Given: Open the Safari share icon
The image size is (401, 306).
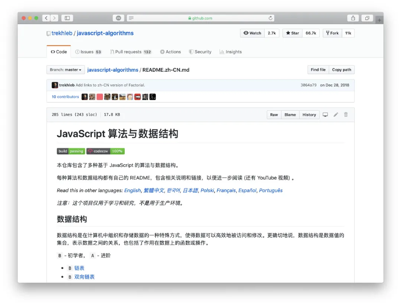Looking at the screenshot, I should tap(353, 18).
